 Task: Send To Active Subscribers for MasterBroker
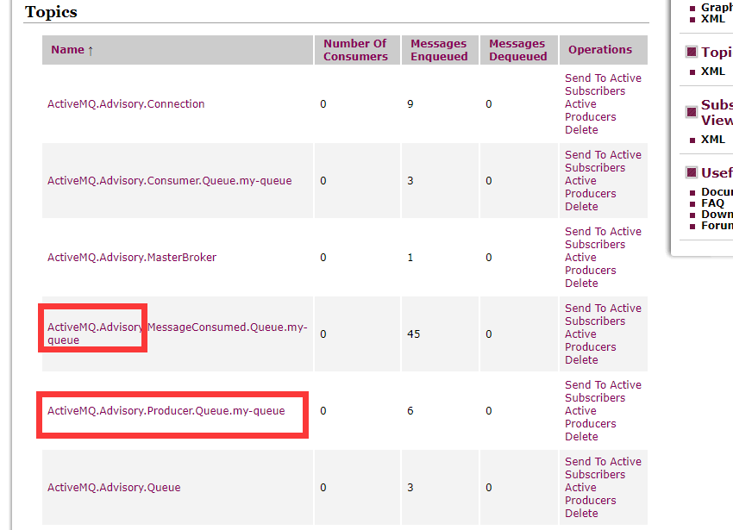point(603,238)
